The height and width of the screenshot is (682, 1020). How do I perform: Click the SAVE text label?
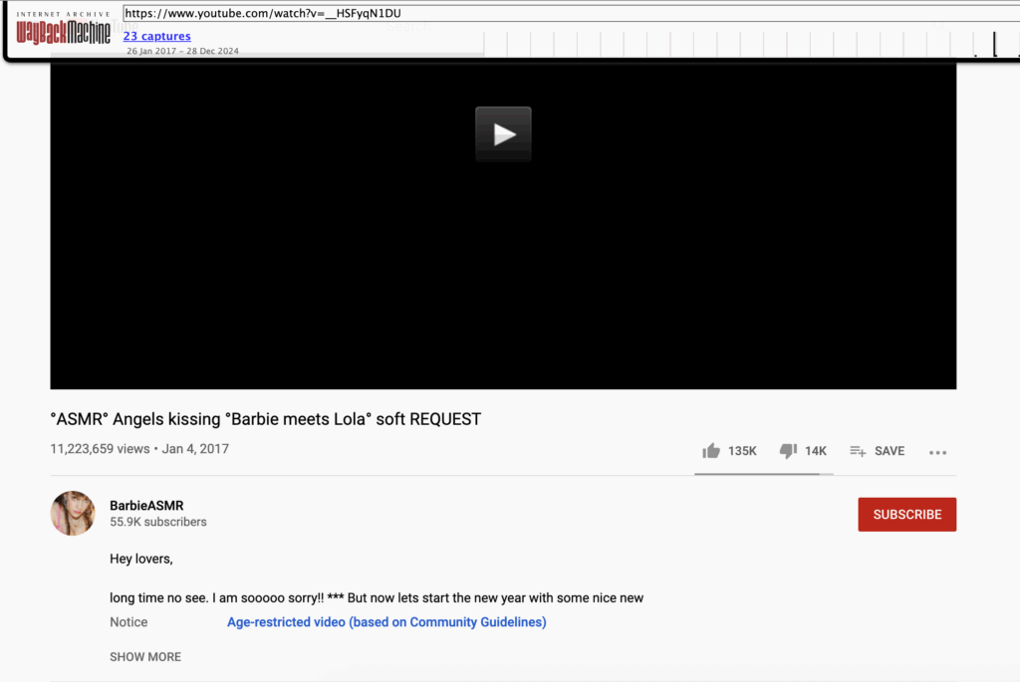coord(890,451)
